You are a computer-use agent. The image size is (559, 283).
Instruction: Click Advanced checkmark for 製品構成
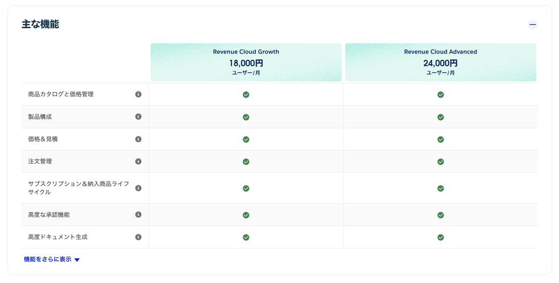pyautogui.click(x=441, y=117)
